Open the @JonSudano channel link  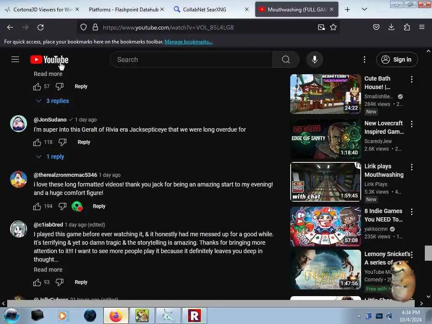coord(50,120)
